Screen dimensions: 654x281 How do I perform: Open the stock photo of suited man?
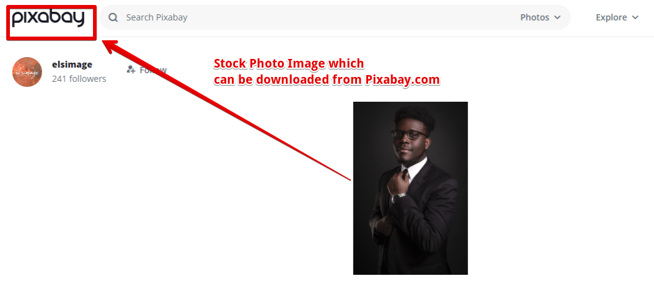[410, 188]
